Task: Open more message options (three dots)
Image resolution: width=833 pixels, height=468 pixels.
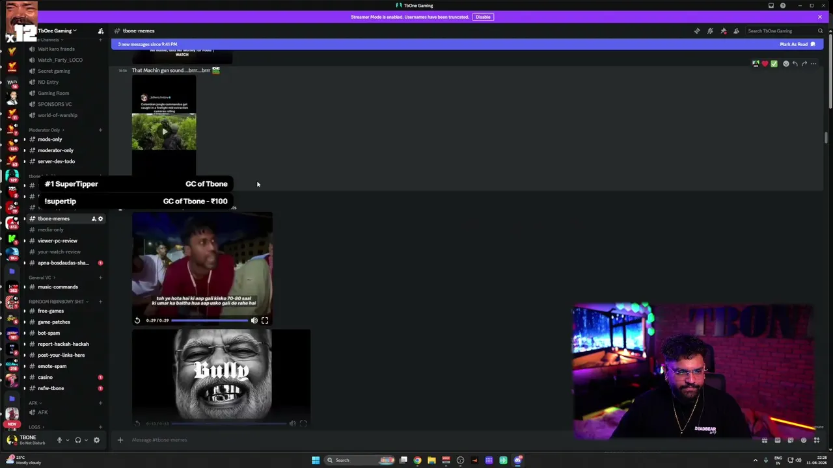Action: 813,64
